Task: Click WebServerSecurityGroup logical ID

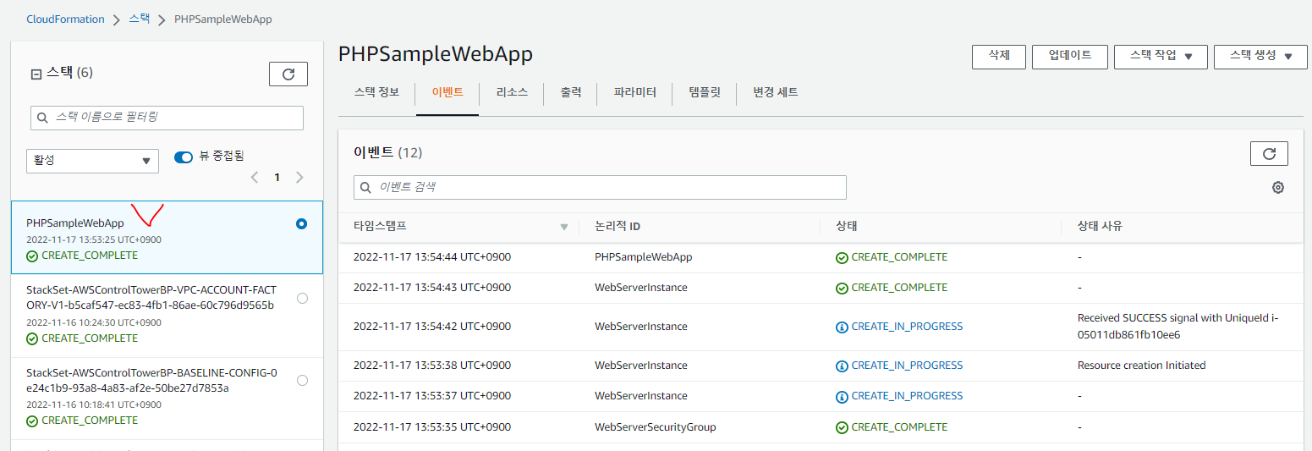Action: click(656, 427)
